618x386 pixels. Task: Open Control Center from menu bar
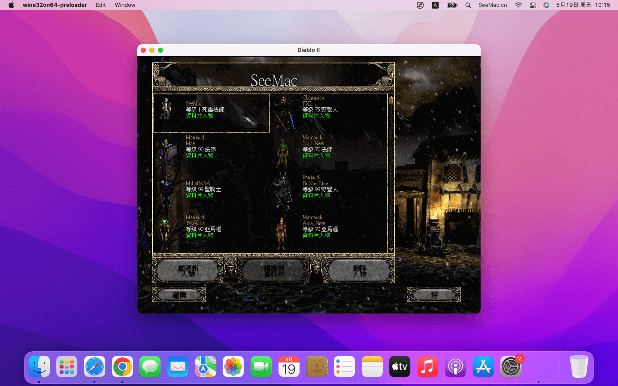pos(533,5)
